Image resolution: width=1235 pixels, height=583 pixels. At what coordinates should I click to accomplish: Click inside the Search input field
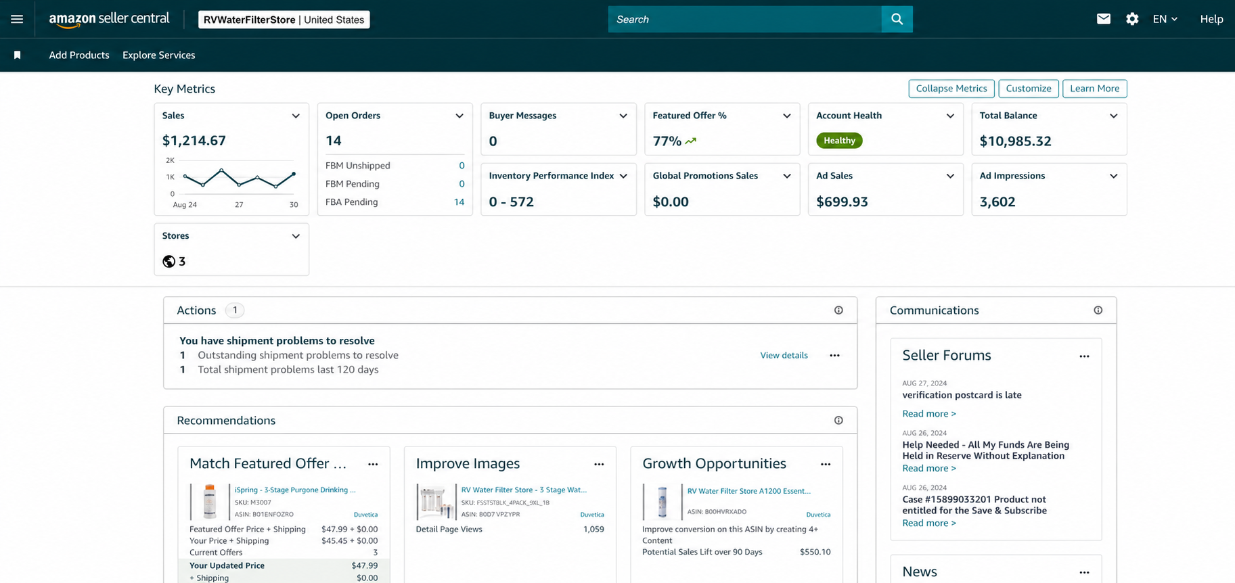(x=745, y=19)
